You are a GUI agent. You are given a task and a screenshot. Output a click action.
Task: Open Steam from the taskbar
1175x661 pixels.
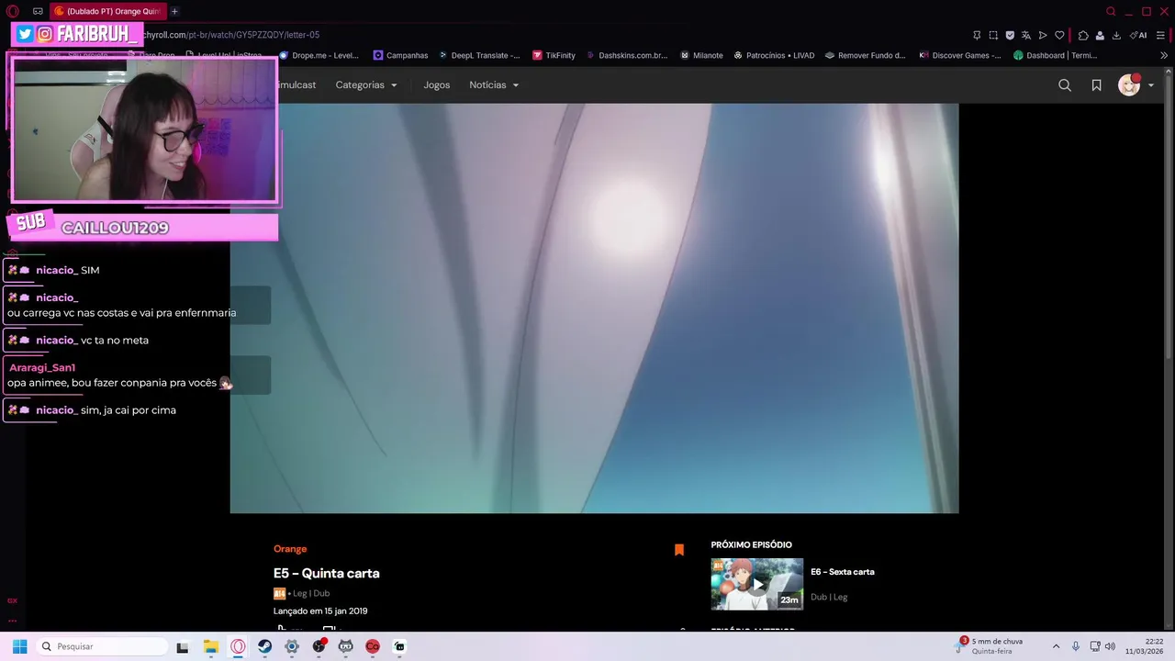pyautogui.click(x=264, y=646)
